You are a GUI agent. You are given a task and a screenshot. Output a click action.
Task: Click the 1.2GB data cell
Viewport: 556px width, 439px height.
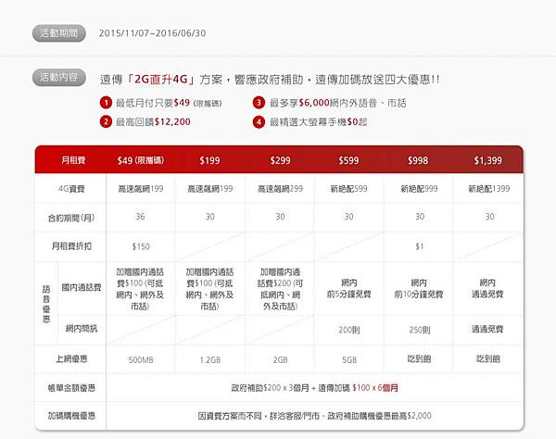coord(210,360)
